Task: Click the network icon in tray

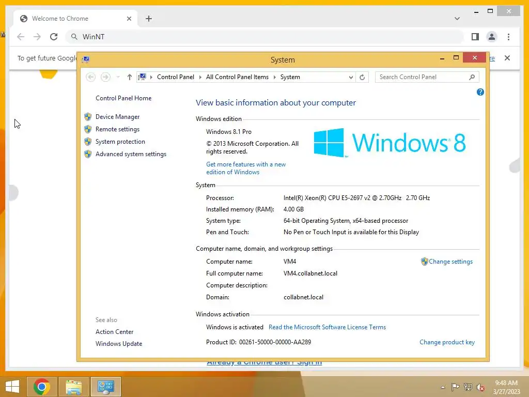Action: click(x=468, y=387)
